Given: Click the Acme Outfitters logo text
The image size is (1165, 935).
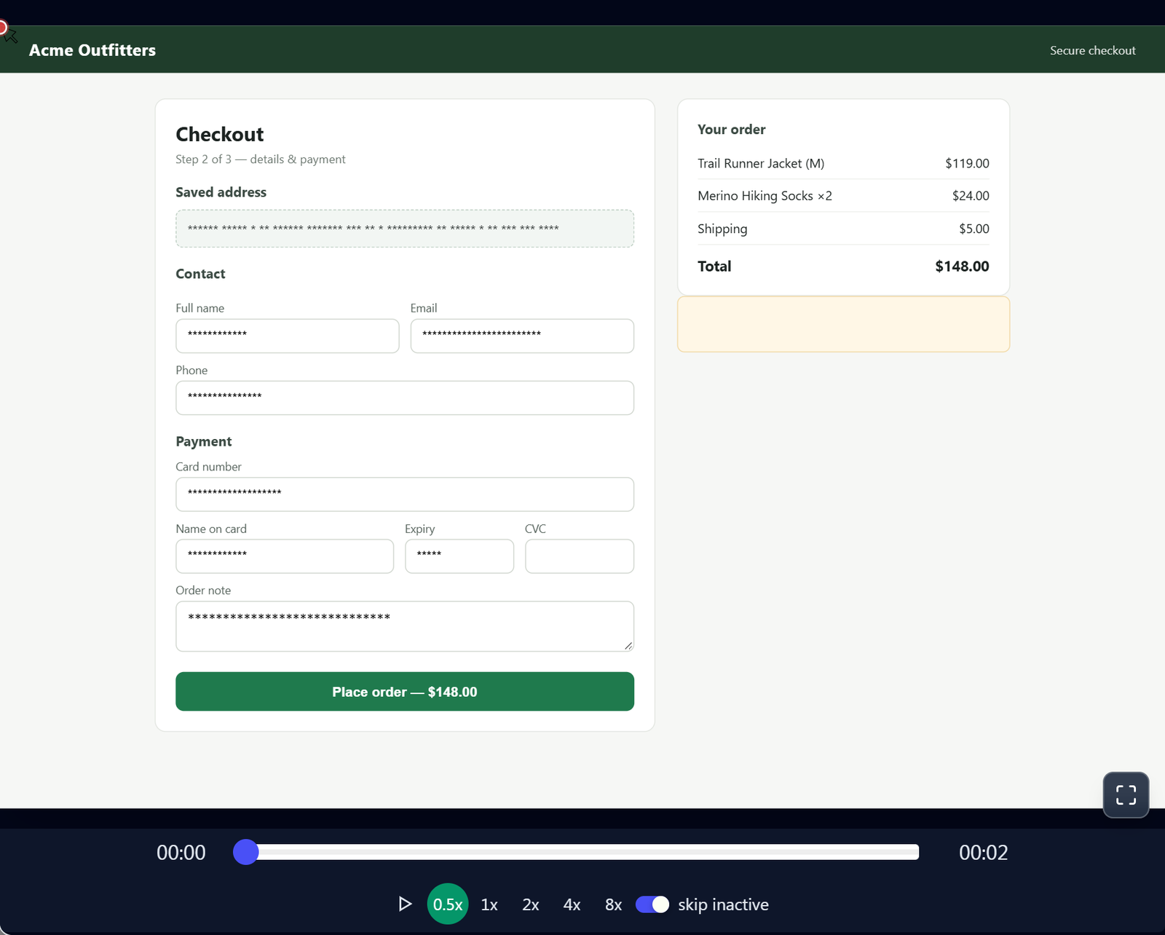Looking at the screenshot, I should click(x=92, y=50).
